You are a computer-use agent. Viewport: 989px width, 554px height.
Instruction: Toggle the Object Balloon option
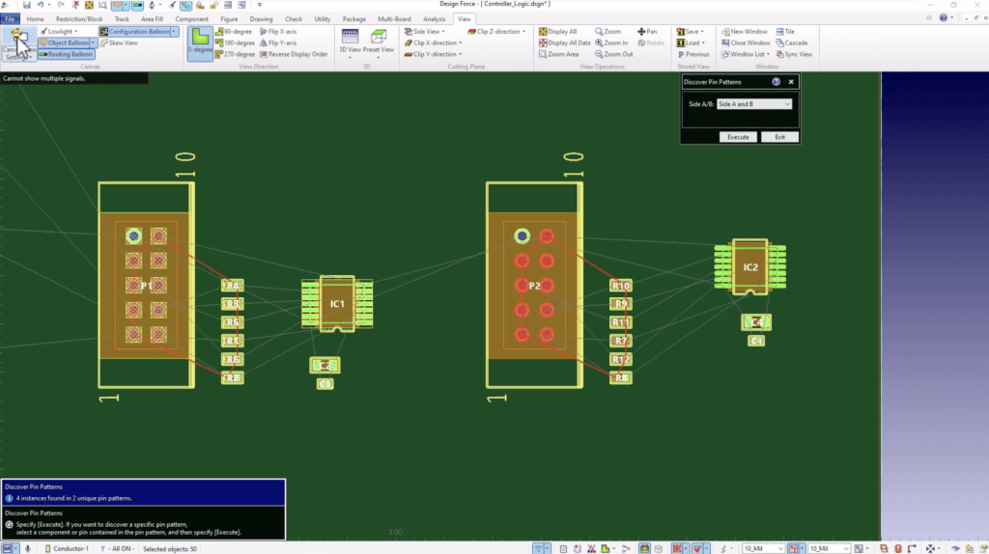pos(68,43)
